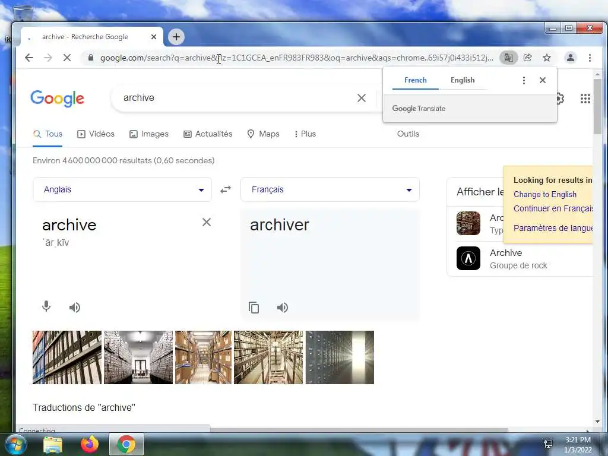Switch to the Maps tab
Screen dimensions: 608x456
point(263,134)
